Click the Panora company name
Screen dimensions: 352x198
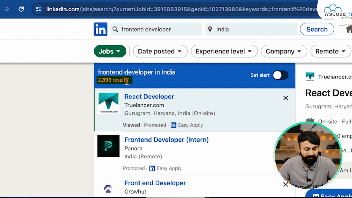coord(133,149)
